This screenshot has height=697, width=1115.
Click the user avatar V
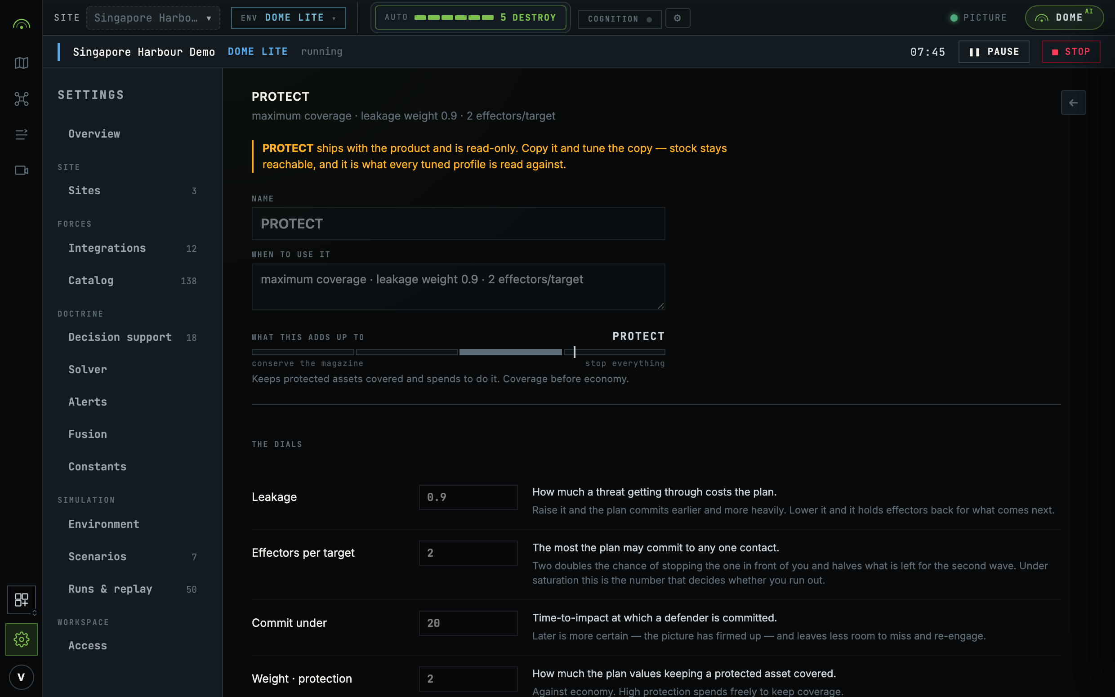pyautogui.click(x=21, y=677)
